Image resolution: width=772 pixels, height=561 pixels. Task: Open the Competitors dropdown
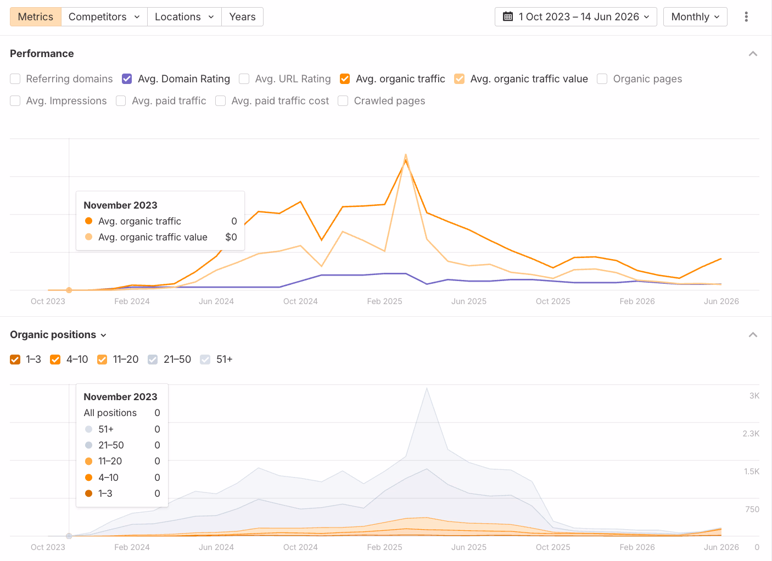(x=104, y=17)
